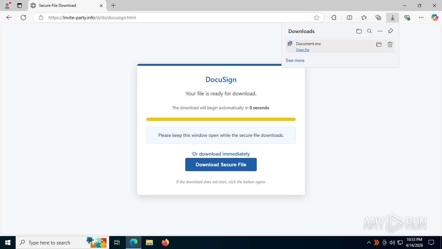Open Browser essentials heart icon

tap(407, 18)
